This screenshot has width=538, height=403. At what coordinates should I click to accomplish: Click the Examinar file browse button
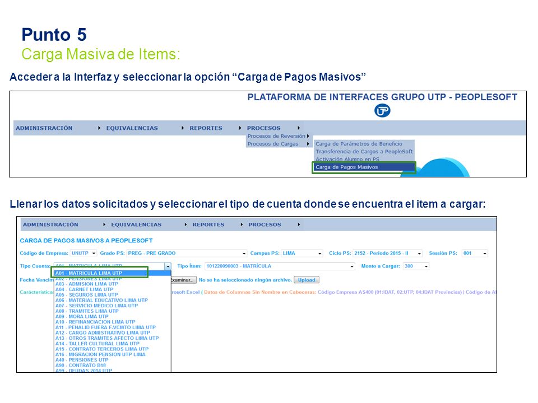point(184,280)
